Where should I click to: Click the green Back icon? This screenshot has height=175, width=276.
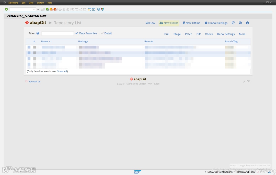[47, 9]
